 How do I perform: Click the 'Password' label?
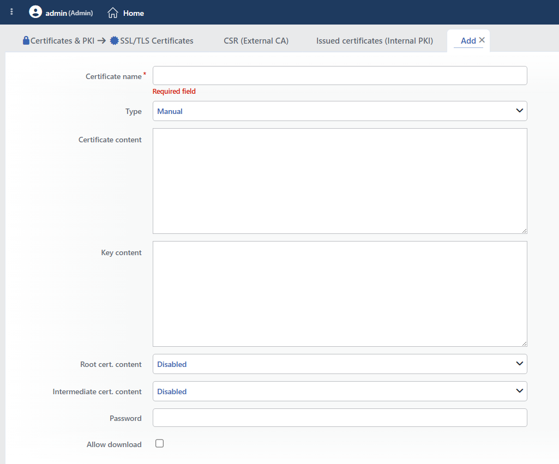(x=125, y=418)
